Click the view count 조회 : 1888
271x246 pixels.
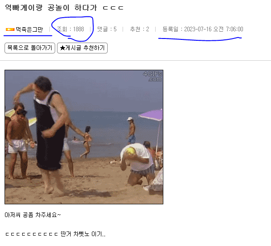pos(70,29)
